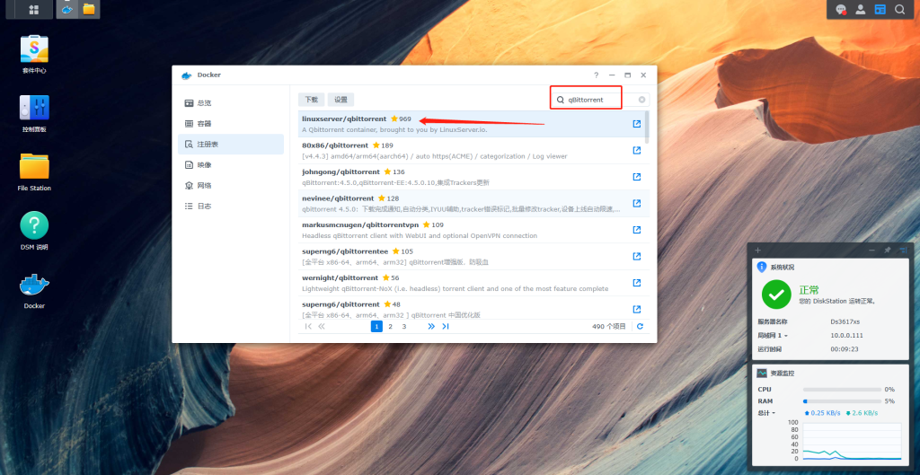Select the markusmcnugen/qbittorrentvpn result row
The width and height of the screenshot is (920, 475).
point(473,229)
